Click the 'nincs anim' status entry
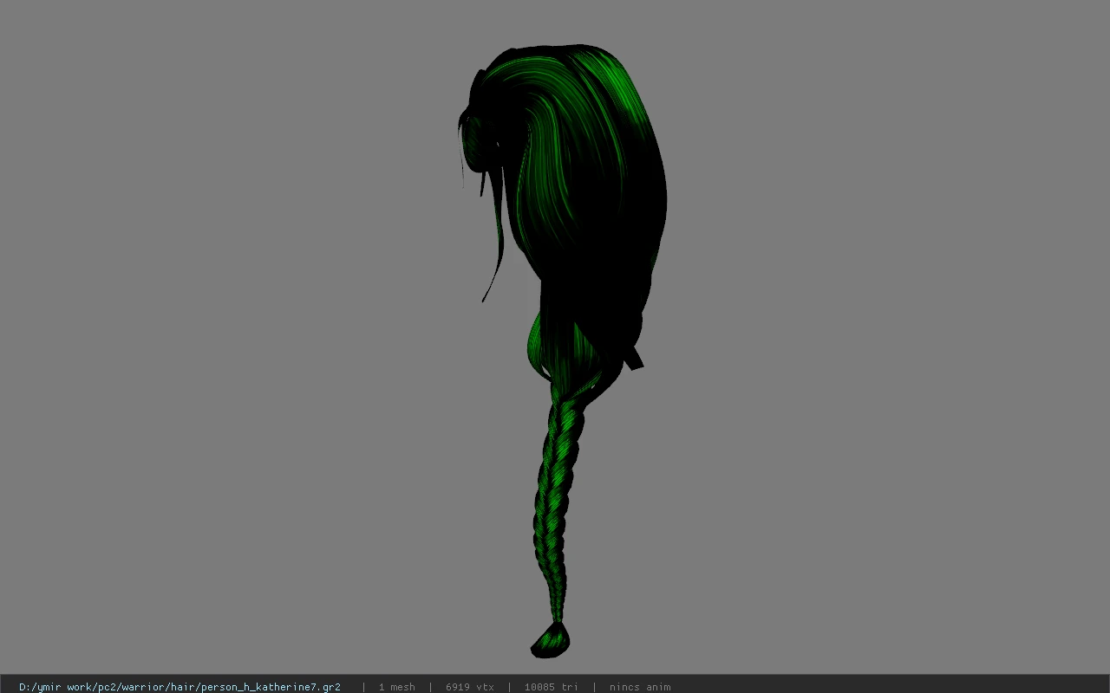The image size is (1110, 693). [x=640, y=687]
